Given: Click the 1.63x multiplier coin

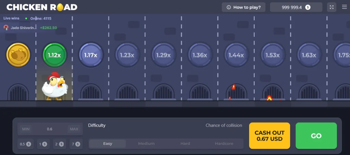Looking at the screenshot, I should 309,55.
